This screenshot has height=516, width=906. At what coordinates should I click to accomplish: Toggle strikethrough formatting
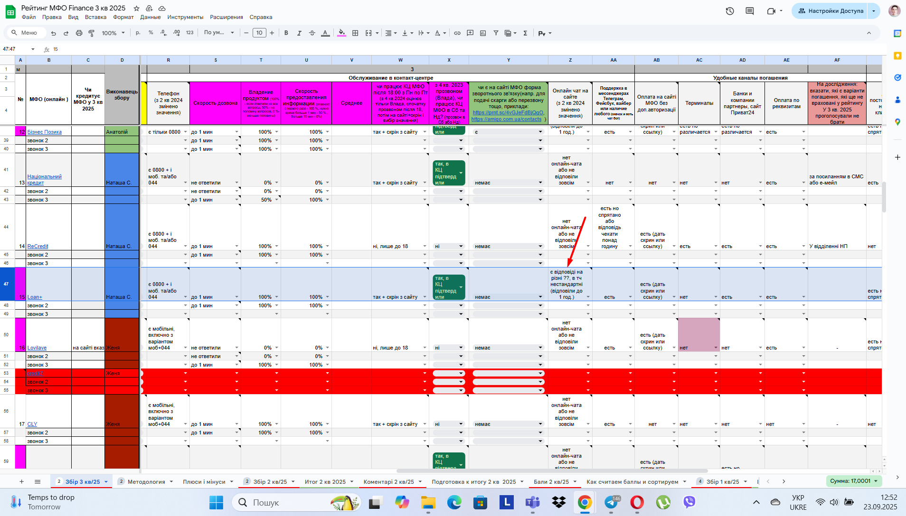point(312,33)
